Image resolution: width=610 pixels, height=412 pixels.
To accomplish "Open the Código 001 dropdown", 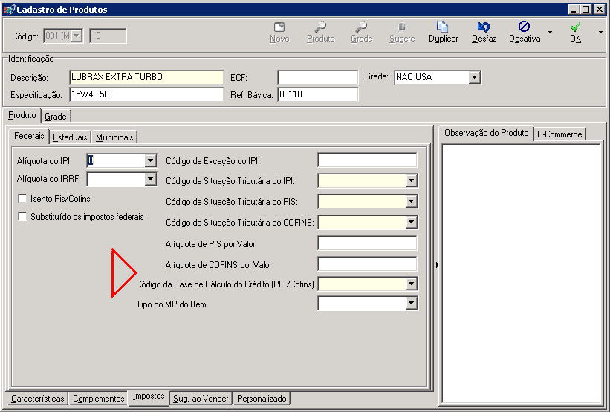I will [x=77, y=36].
